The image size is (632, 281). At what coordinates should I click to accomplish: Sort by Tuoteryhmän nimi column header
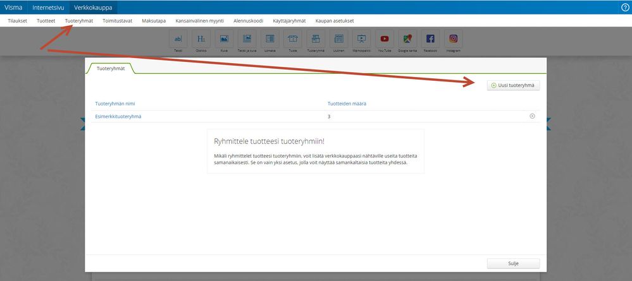coord(115,104)
